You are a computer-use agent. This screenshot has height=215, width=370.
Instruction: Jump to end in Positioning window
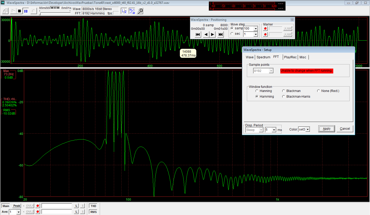coord(220,34)
